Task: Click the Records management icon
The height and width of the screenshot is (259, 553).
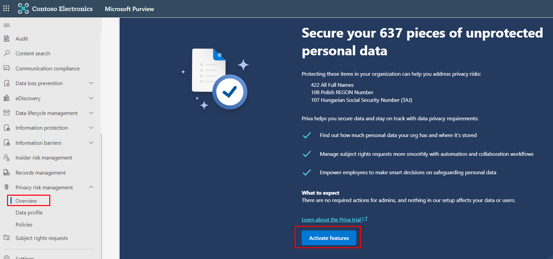Action: pyautogui.click(x=7, y=173)
